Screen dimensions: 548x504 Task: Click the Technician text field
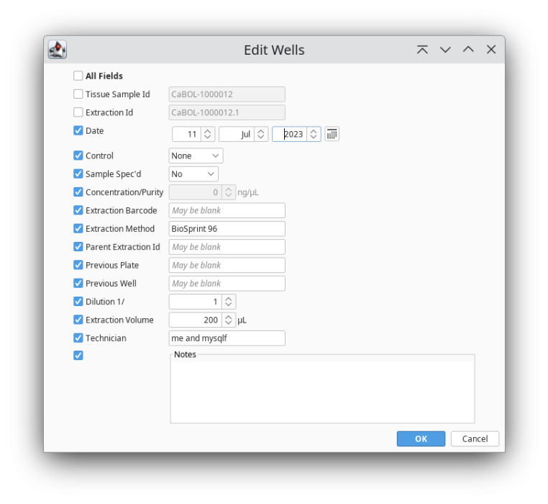point(227,338)
